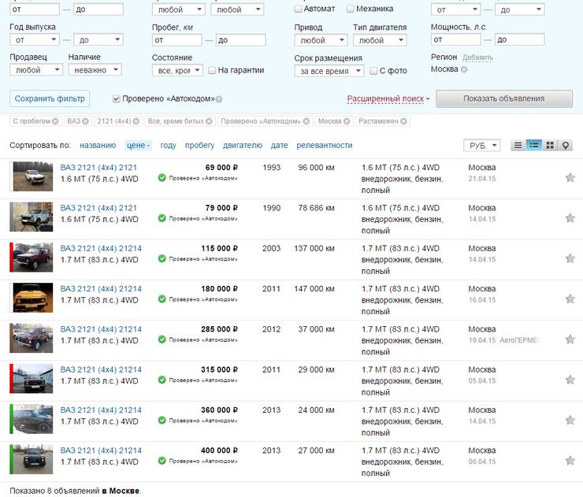Image resolution: width=583 pixels, height=497 pixels.
Task: Open help icon next to Автокодом checkbox
Action: [219, 99]
